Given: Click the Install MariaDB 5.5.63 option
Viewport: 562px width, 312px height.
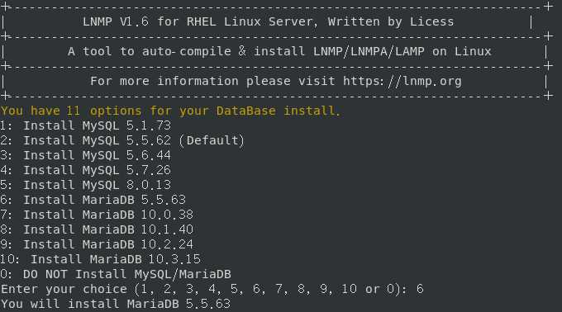Looking at the screenshot, I should click(93, 200).
